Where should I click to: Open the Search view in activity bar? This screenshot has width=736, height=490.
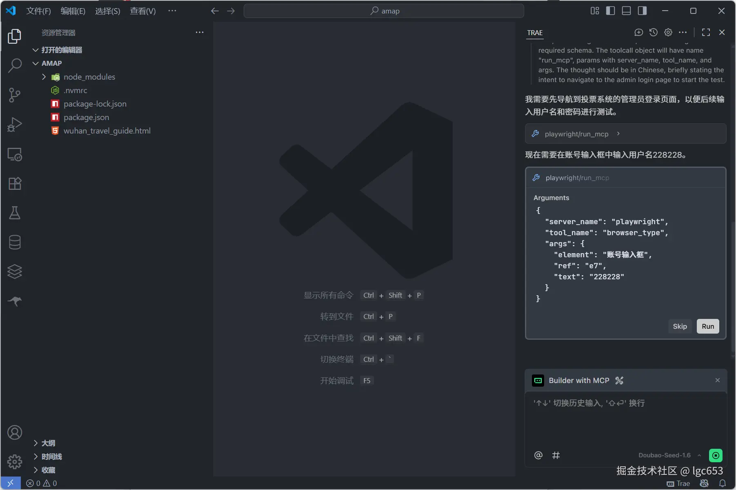[x=15, y=65]
